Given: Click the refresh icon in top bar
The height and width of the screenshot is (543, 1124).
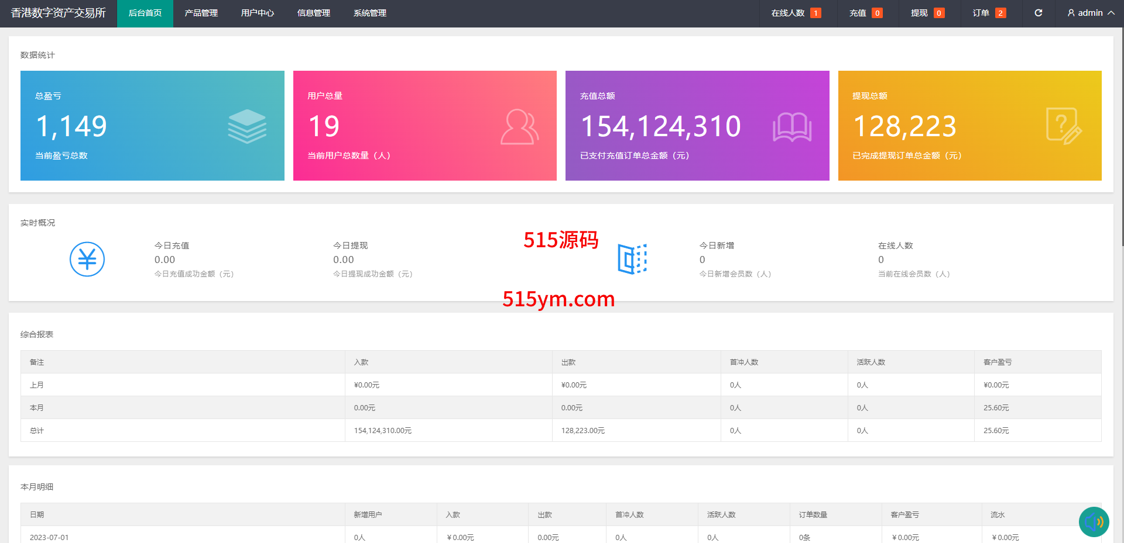Looking at the screenshot, I should pyautogui.click(x=1038, y=13).
